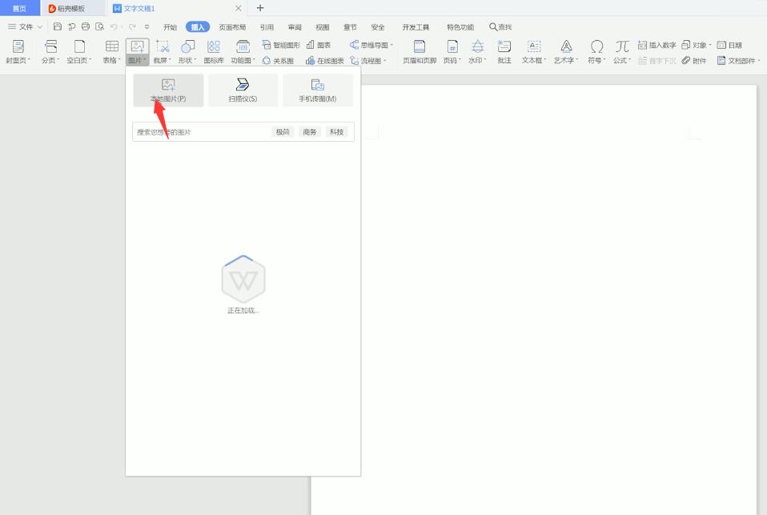This screenshot has height=515, width=767.
Task: Click the 艺术字 word art icon
Action: coord(566,46)
